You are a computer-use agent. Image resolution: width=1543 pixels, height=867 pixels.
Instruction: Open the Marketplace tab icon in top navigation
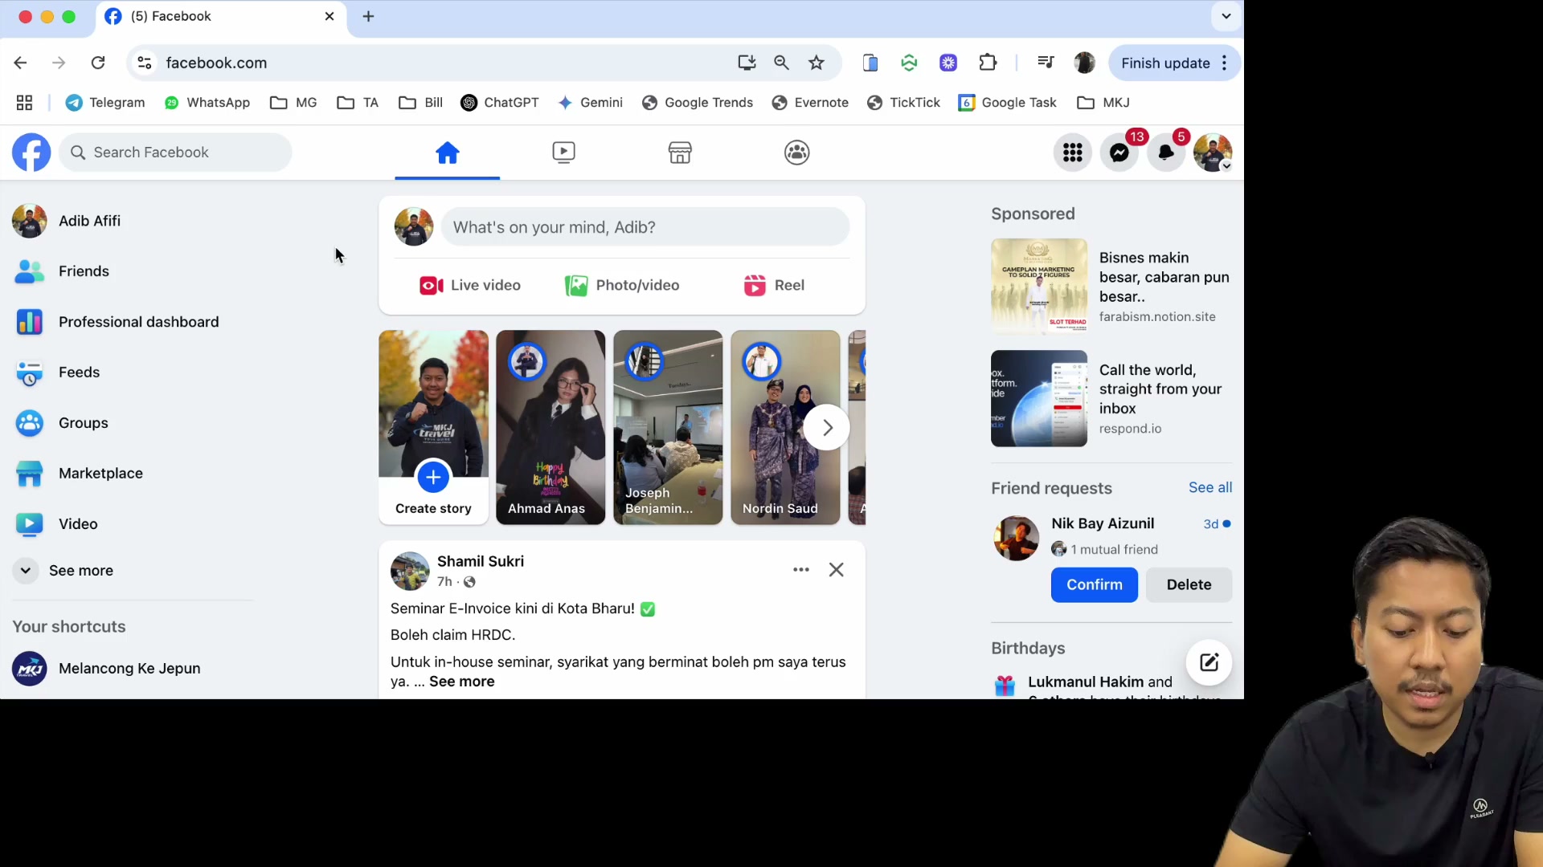coord(680,153)
